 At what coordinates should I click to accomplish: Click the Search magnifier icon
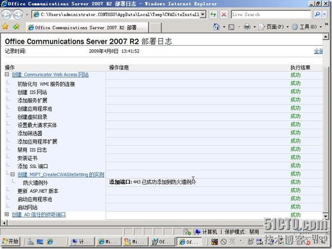point(317,14)
